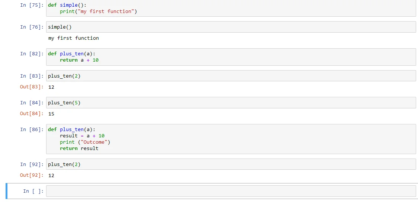418x202 pixels.
Task: Click the Out[83] output prompt
Action: 32,87
